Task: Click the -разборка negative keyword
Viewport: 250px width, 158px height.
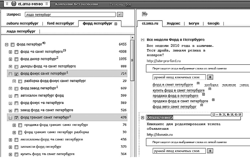Action: tap(211, 85)
